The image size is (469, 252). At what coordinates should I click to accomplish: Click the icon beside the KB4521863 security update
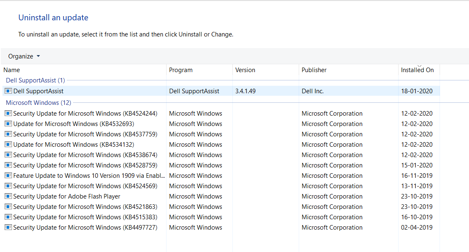point(8,207)
